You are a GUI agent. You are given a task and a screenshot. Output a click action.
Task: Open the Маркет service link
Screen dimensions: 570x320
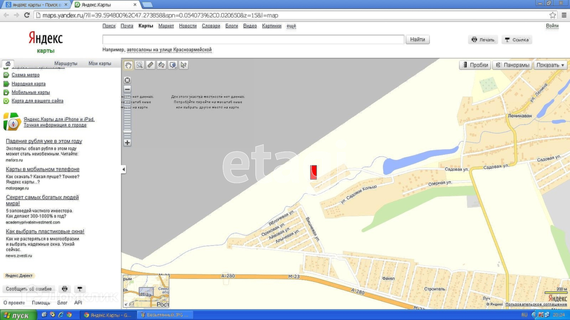(x=166, y=26)
